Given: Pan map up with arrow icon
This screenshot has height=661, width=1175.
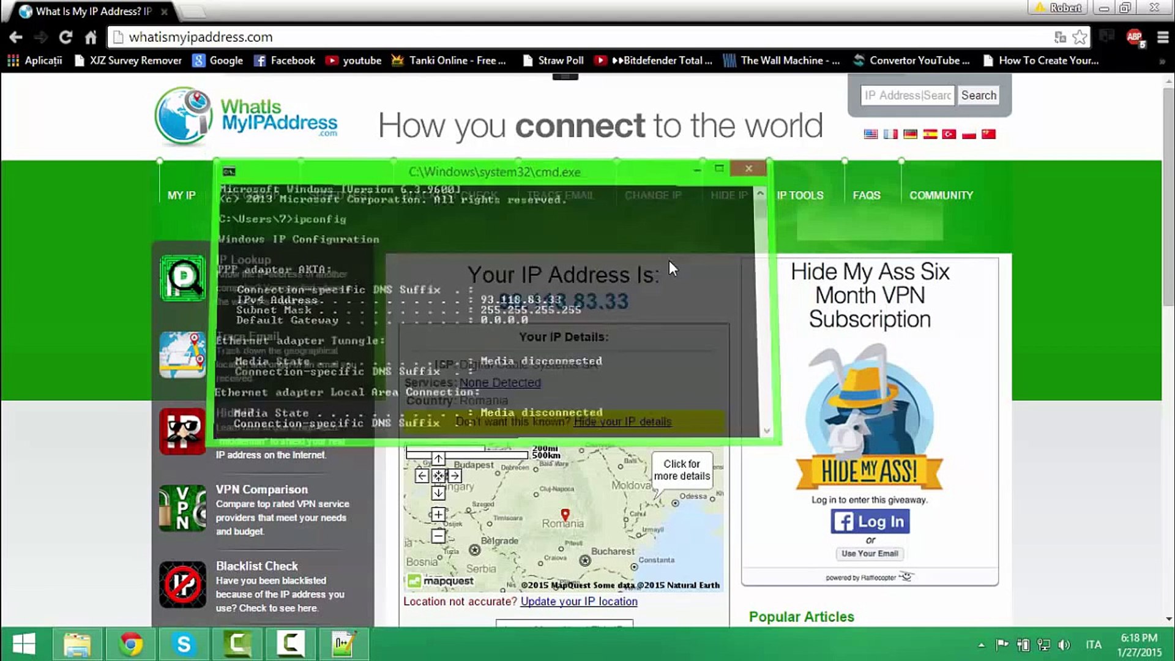Looking at the screenshot, I should (x=438, y=459).
